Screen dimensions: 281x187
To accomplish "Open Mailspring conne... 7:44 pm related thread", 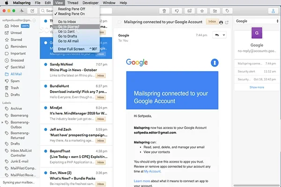I will pos(257,64).
